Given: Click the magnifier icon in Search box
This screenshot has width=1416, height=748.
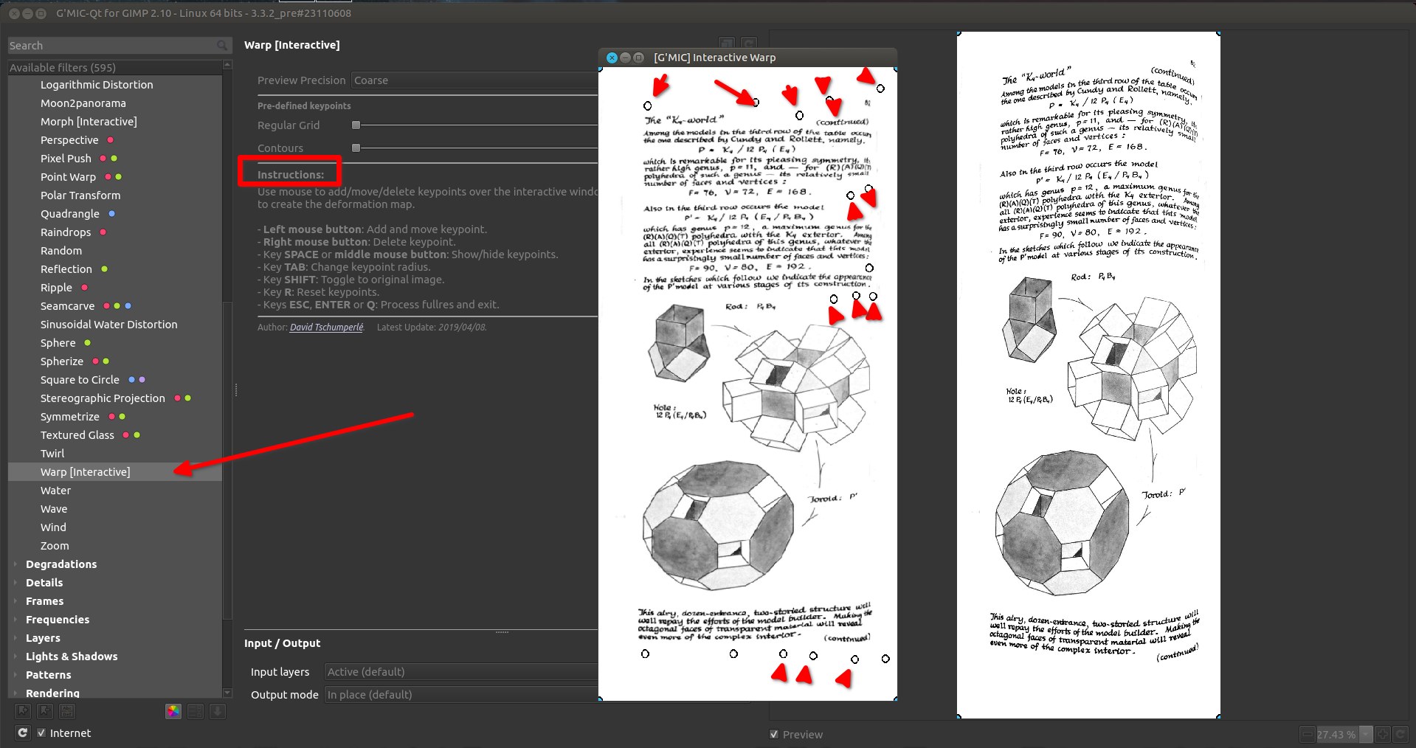Looking at the screenshot, I should tap(222, 46).
